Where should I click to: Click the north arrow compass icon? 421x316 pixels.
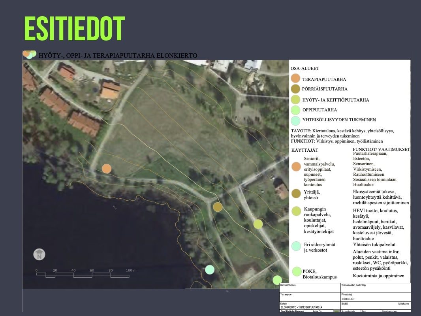(39, 254)
